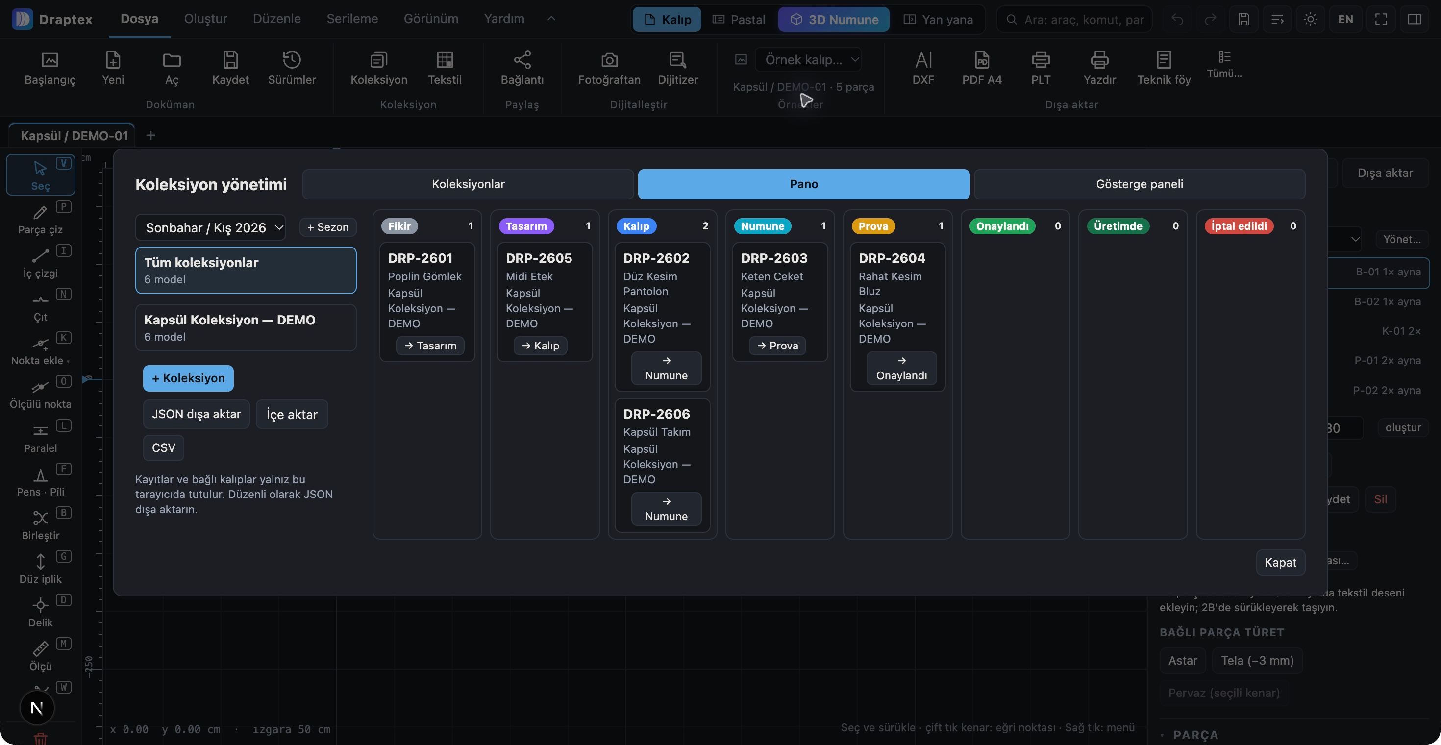The image size is (1441, 745).
Task: Open the Koleksiyon tool in ribbon
Action: click(379, 68)
